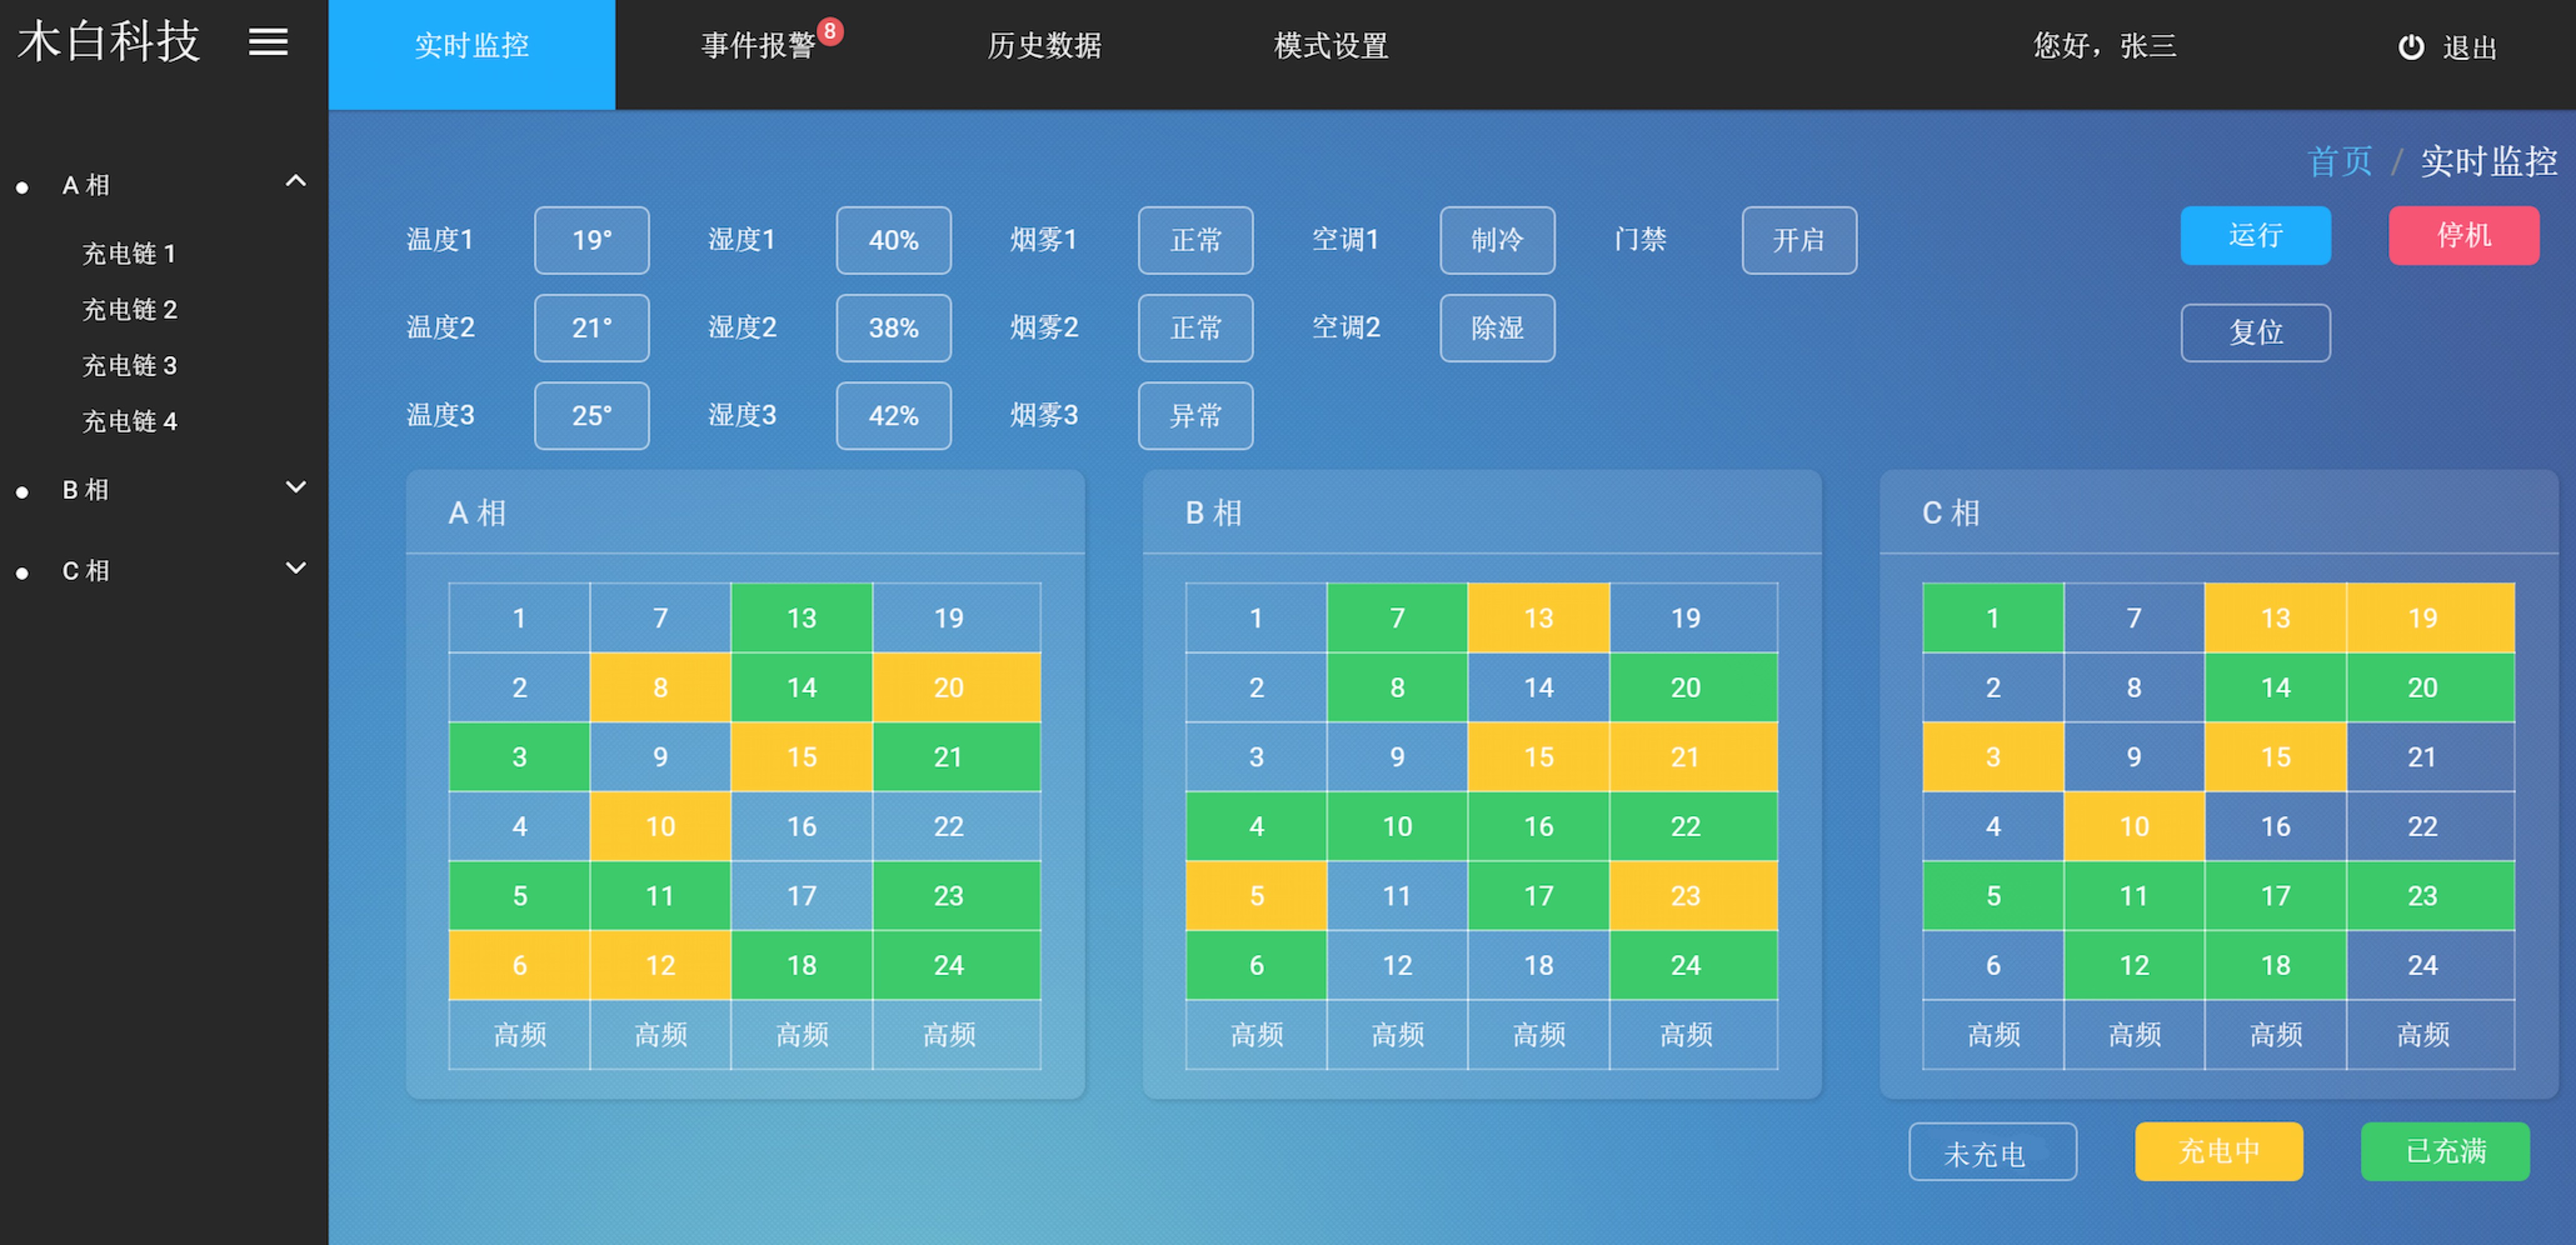Click the green 已充满 legend swatch

pos(2445,1152)
